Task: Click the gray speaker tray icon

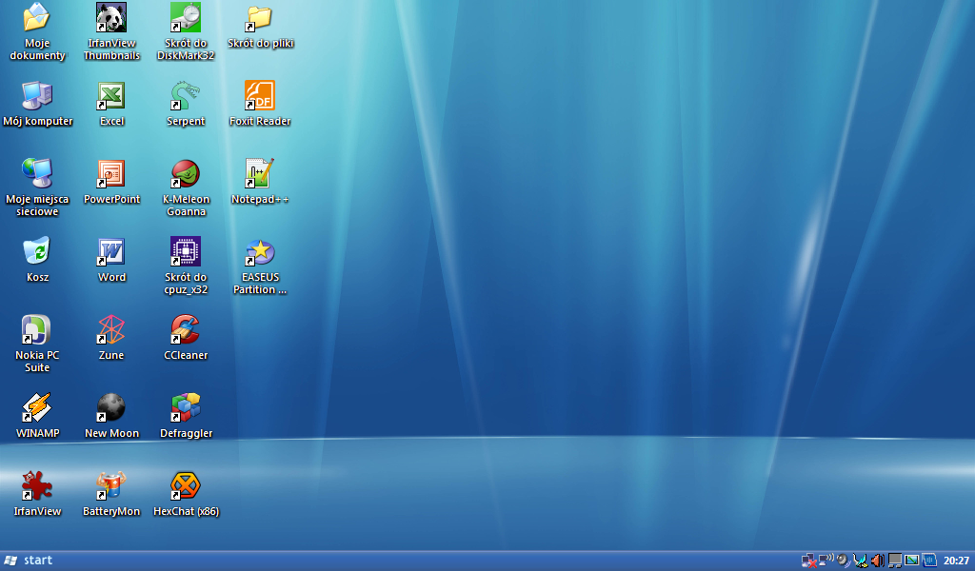Action: 844,561
